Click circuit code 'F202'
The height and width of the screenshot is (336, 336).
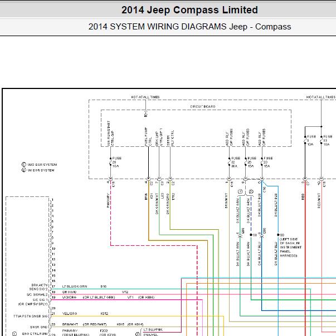[x=104, y=330]
